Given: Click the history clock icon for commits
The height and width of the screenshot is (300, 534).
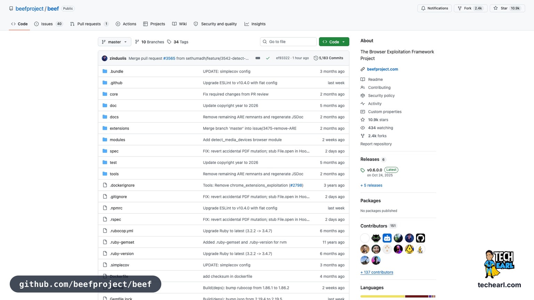Looking at the screenshot, I should point(316,58).
